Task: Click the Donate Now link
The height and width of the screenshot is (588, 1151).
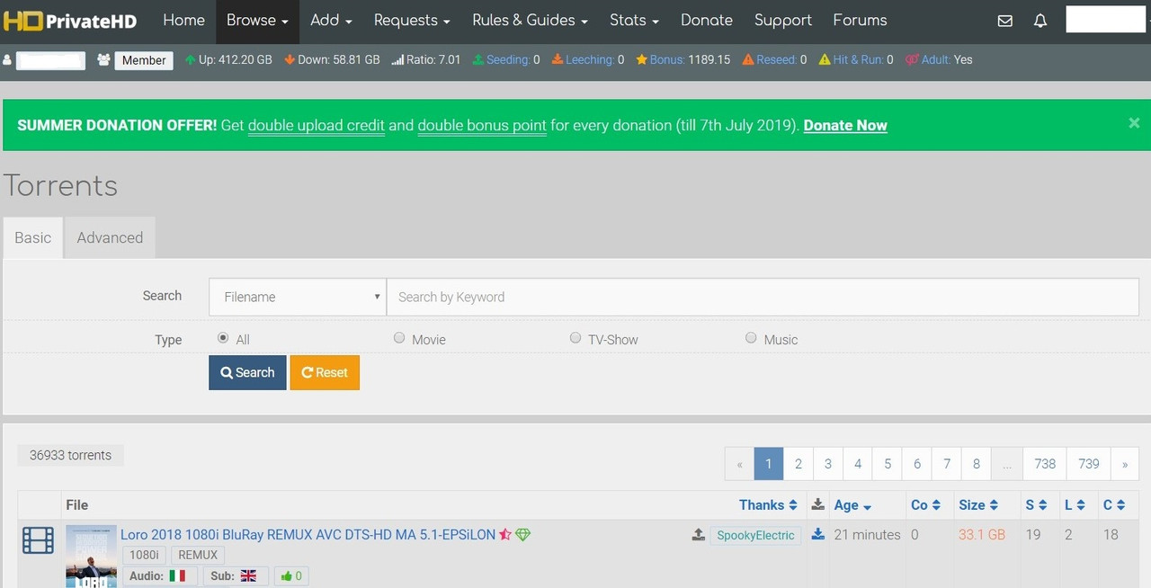Action: [x=845, y=126]
